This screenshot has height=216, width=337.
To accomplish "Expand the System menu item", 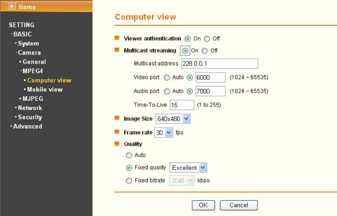I will click(x=27, y=43).
